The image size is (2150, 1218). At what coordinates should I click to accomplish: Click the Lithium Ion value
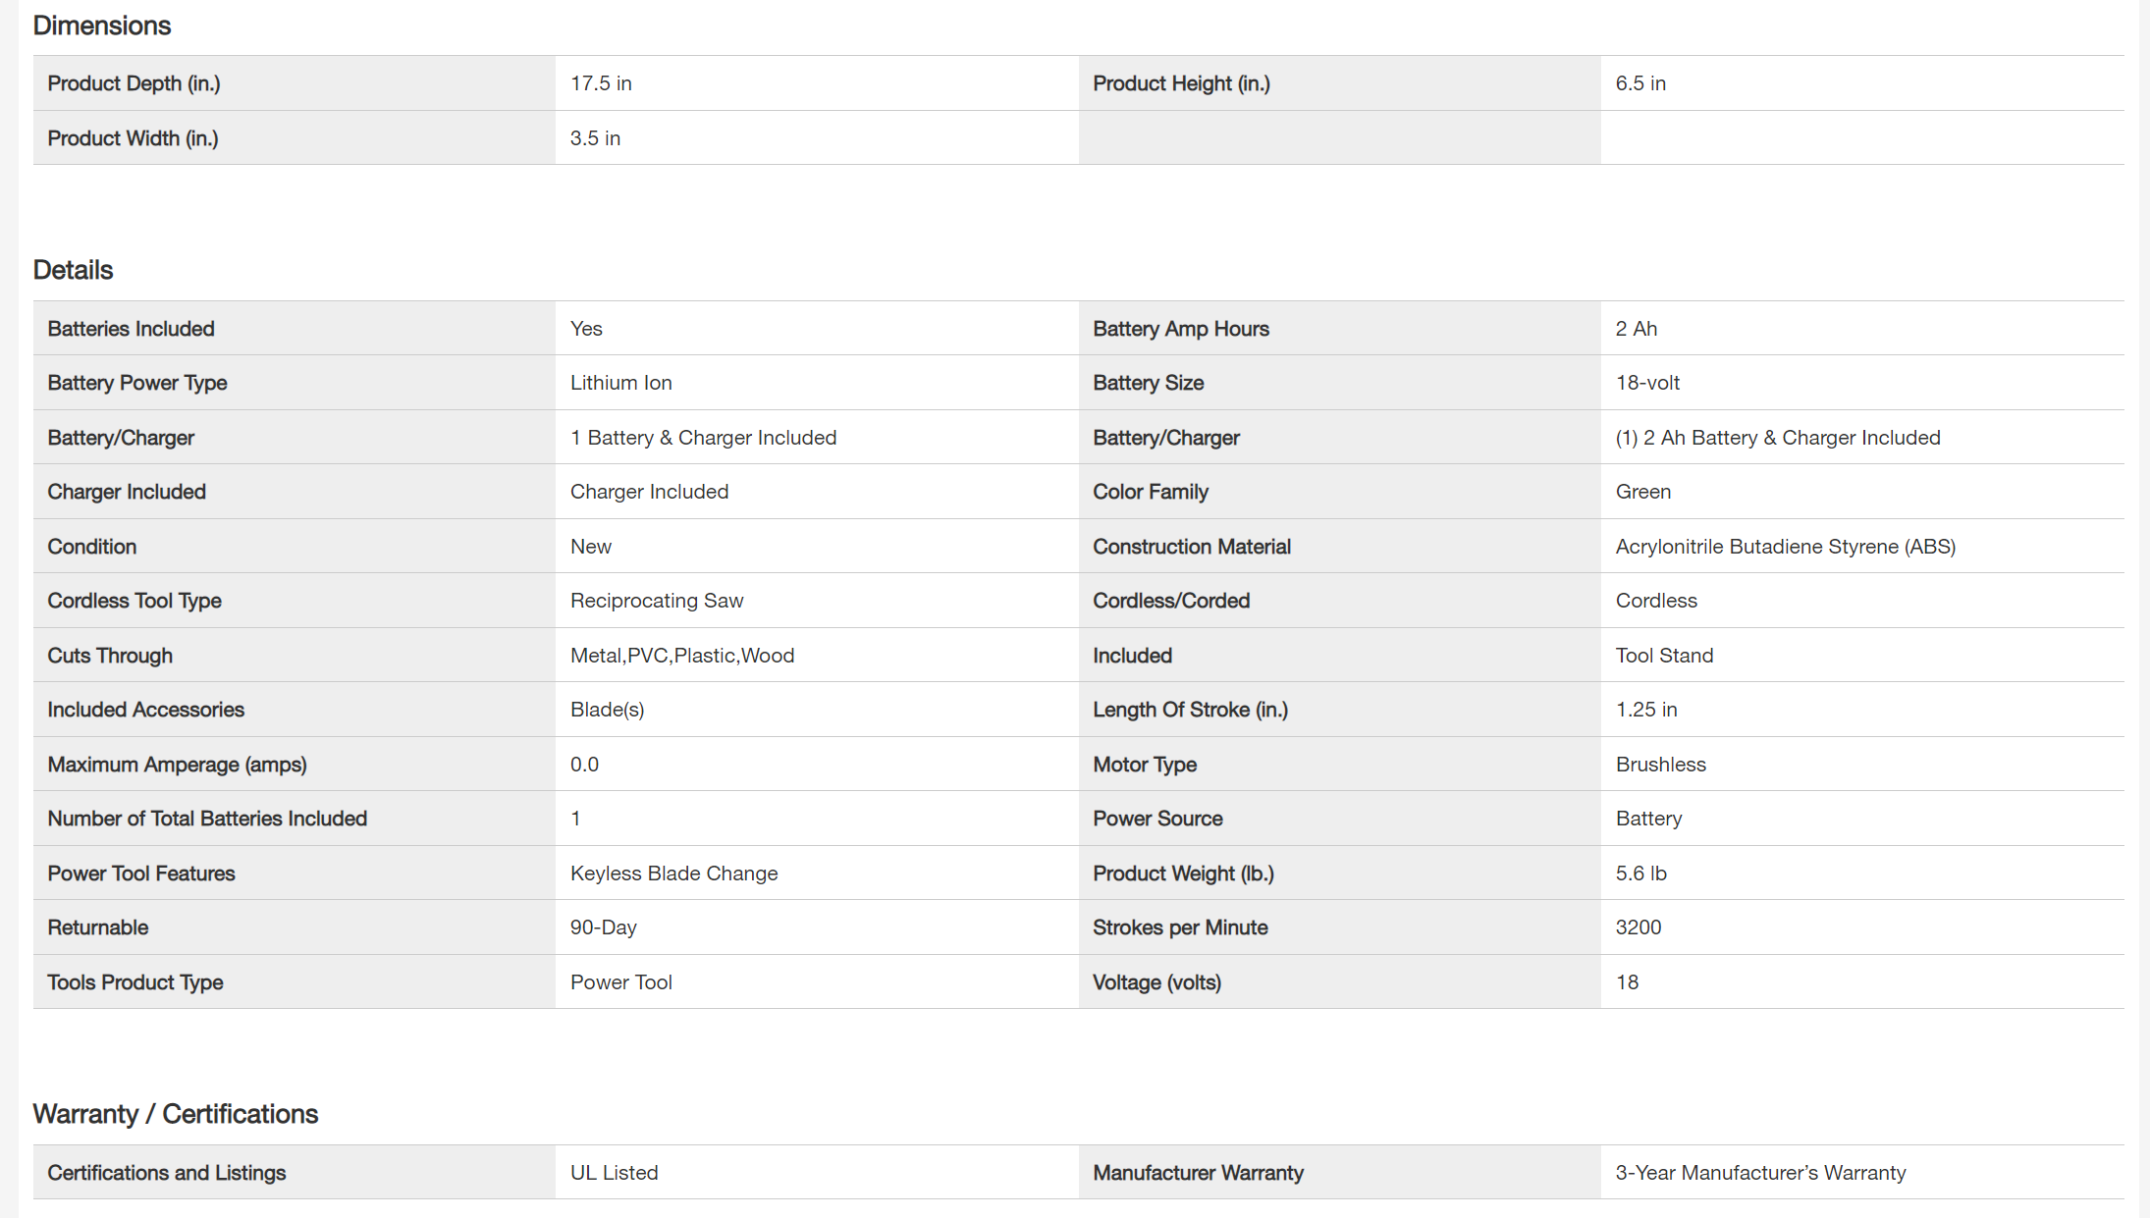tap(621, 383)
